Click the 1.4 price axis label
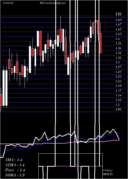128x179 pixels. pyautogui.click(x=118, y=39)
